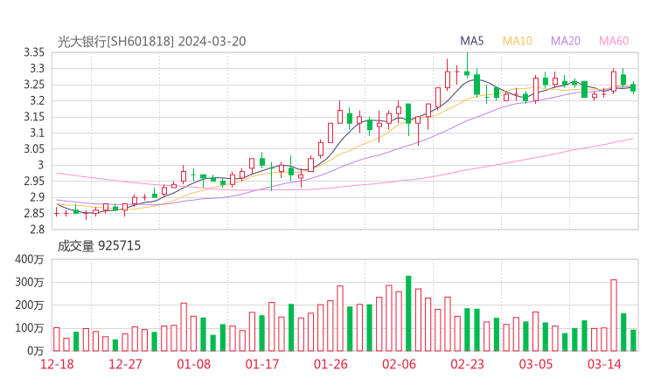Screen dimensions: 647x384
Task: Click the 2.9 price axis label
Action: click(x=37, y=197)
